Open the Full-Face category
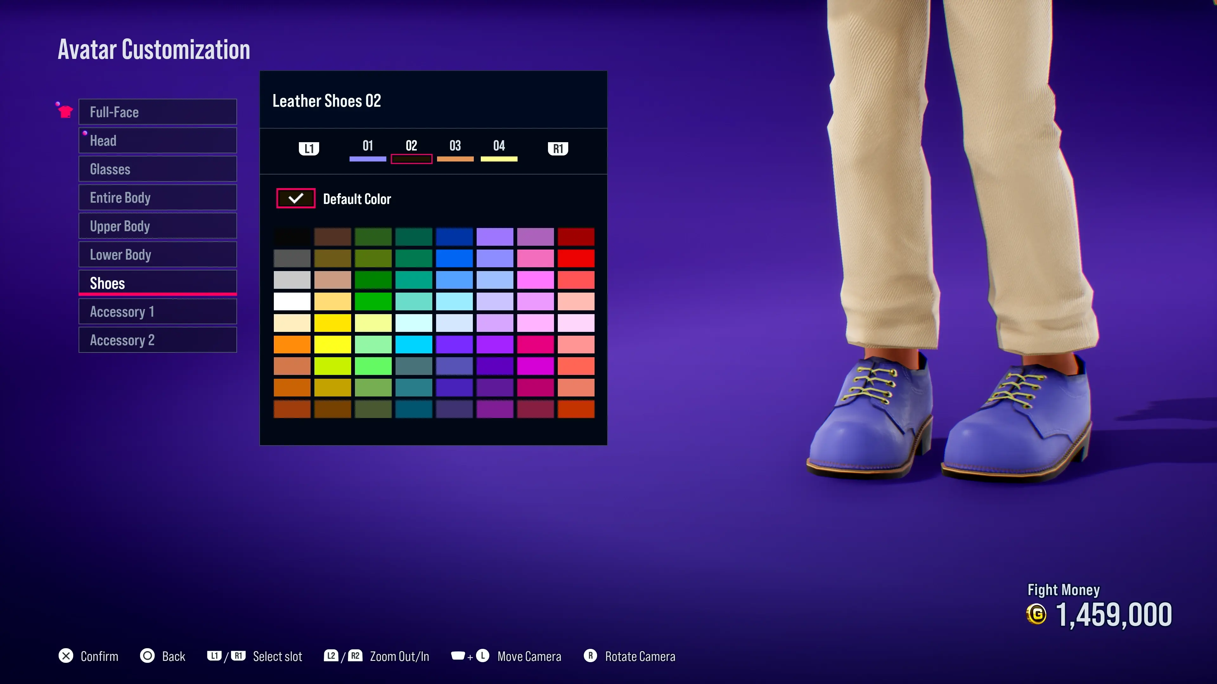This screenshot has width=1217, height=684. pos(157,112)
